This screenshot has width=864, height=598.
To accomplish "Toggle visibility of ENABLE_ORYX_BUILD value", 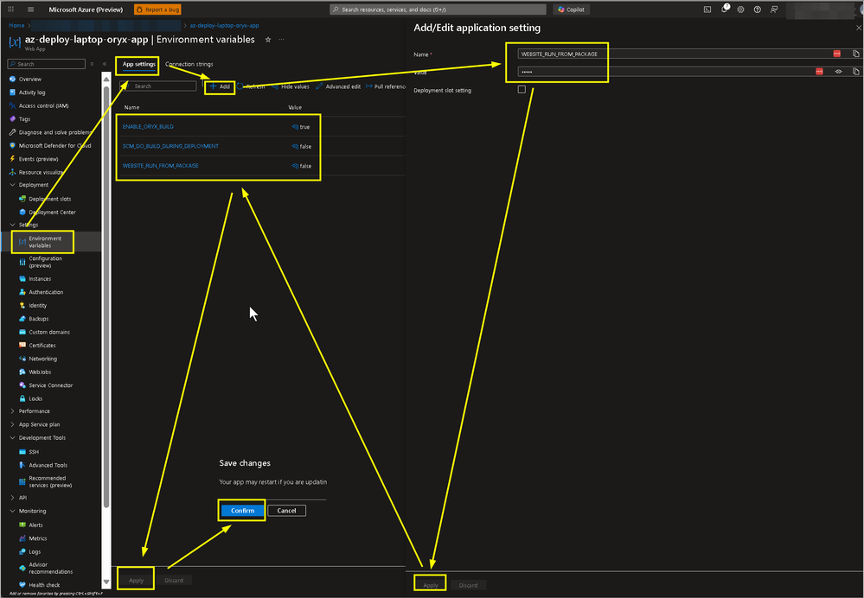I will [295, 127].
